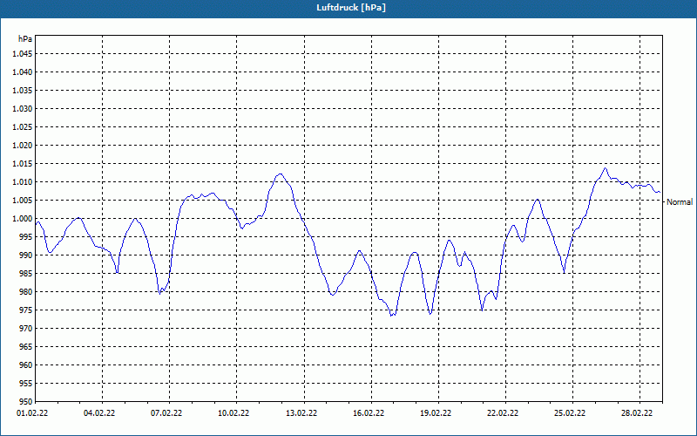Click the 1.015 axis value
The height and width of the screenshot is (436, 697).
[23, 164]
